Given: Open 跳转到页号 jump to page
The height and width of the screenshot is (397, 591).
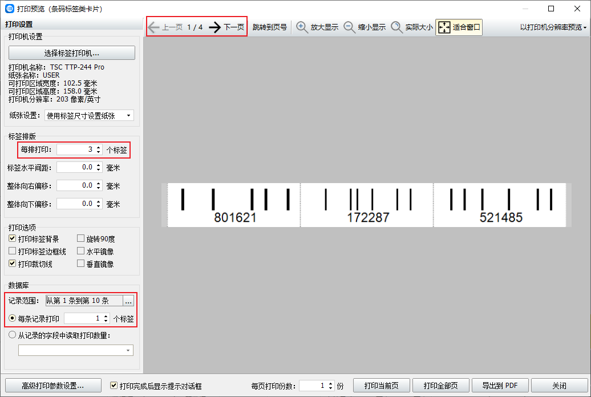Looking at the screenshot, I should [x=270, y=27].
